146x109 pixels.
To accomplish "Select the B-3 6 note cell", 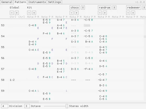I will (x=103, y=85).
